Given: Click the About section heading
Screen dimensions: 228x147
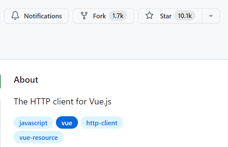Looking at the screenshot, I should point(26,80).
